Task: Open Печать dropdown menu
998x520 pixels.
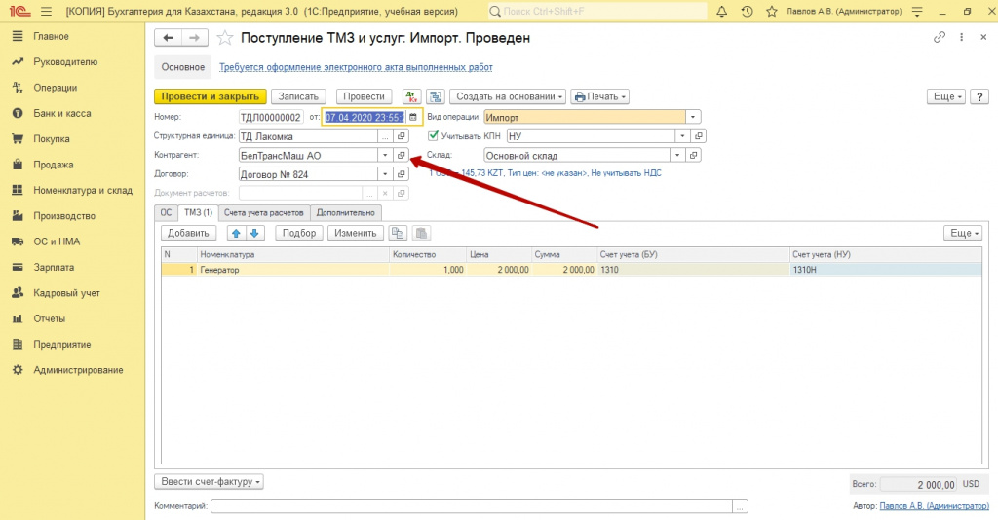Action: coord(599,96)
